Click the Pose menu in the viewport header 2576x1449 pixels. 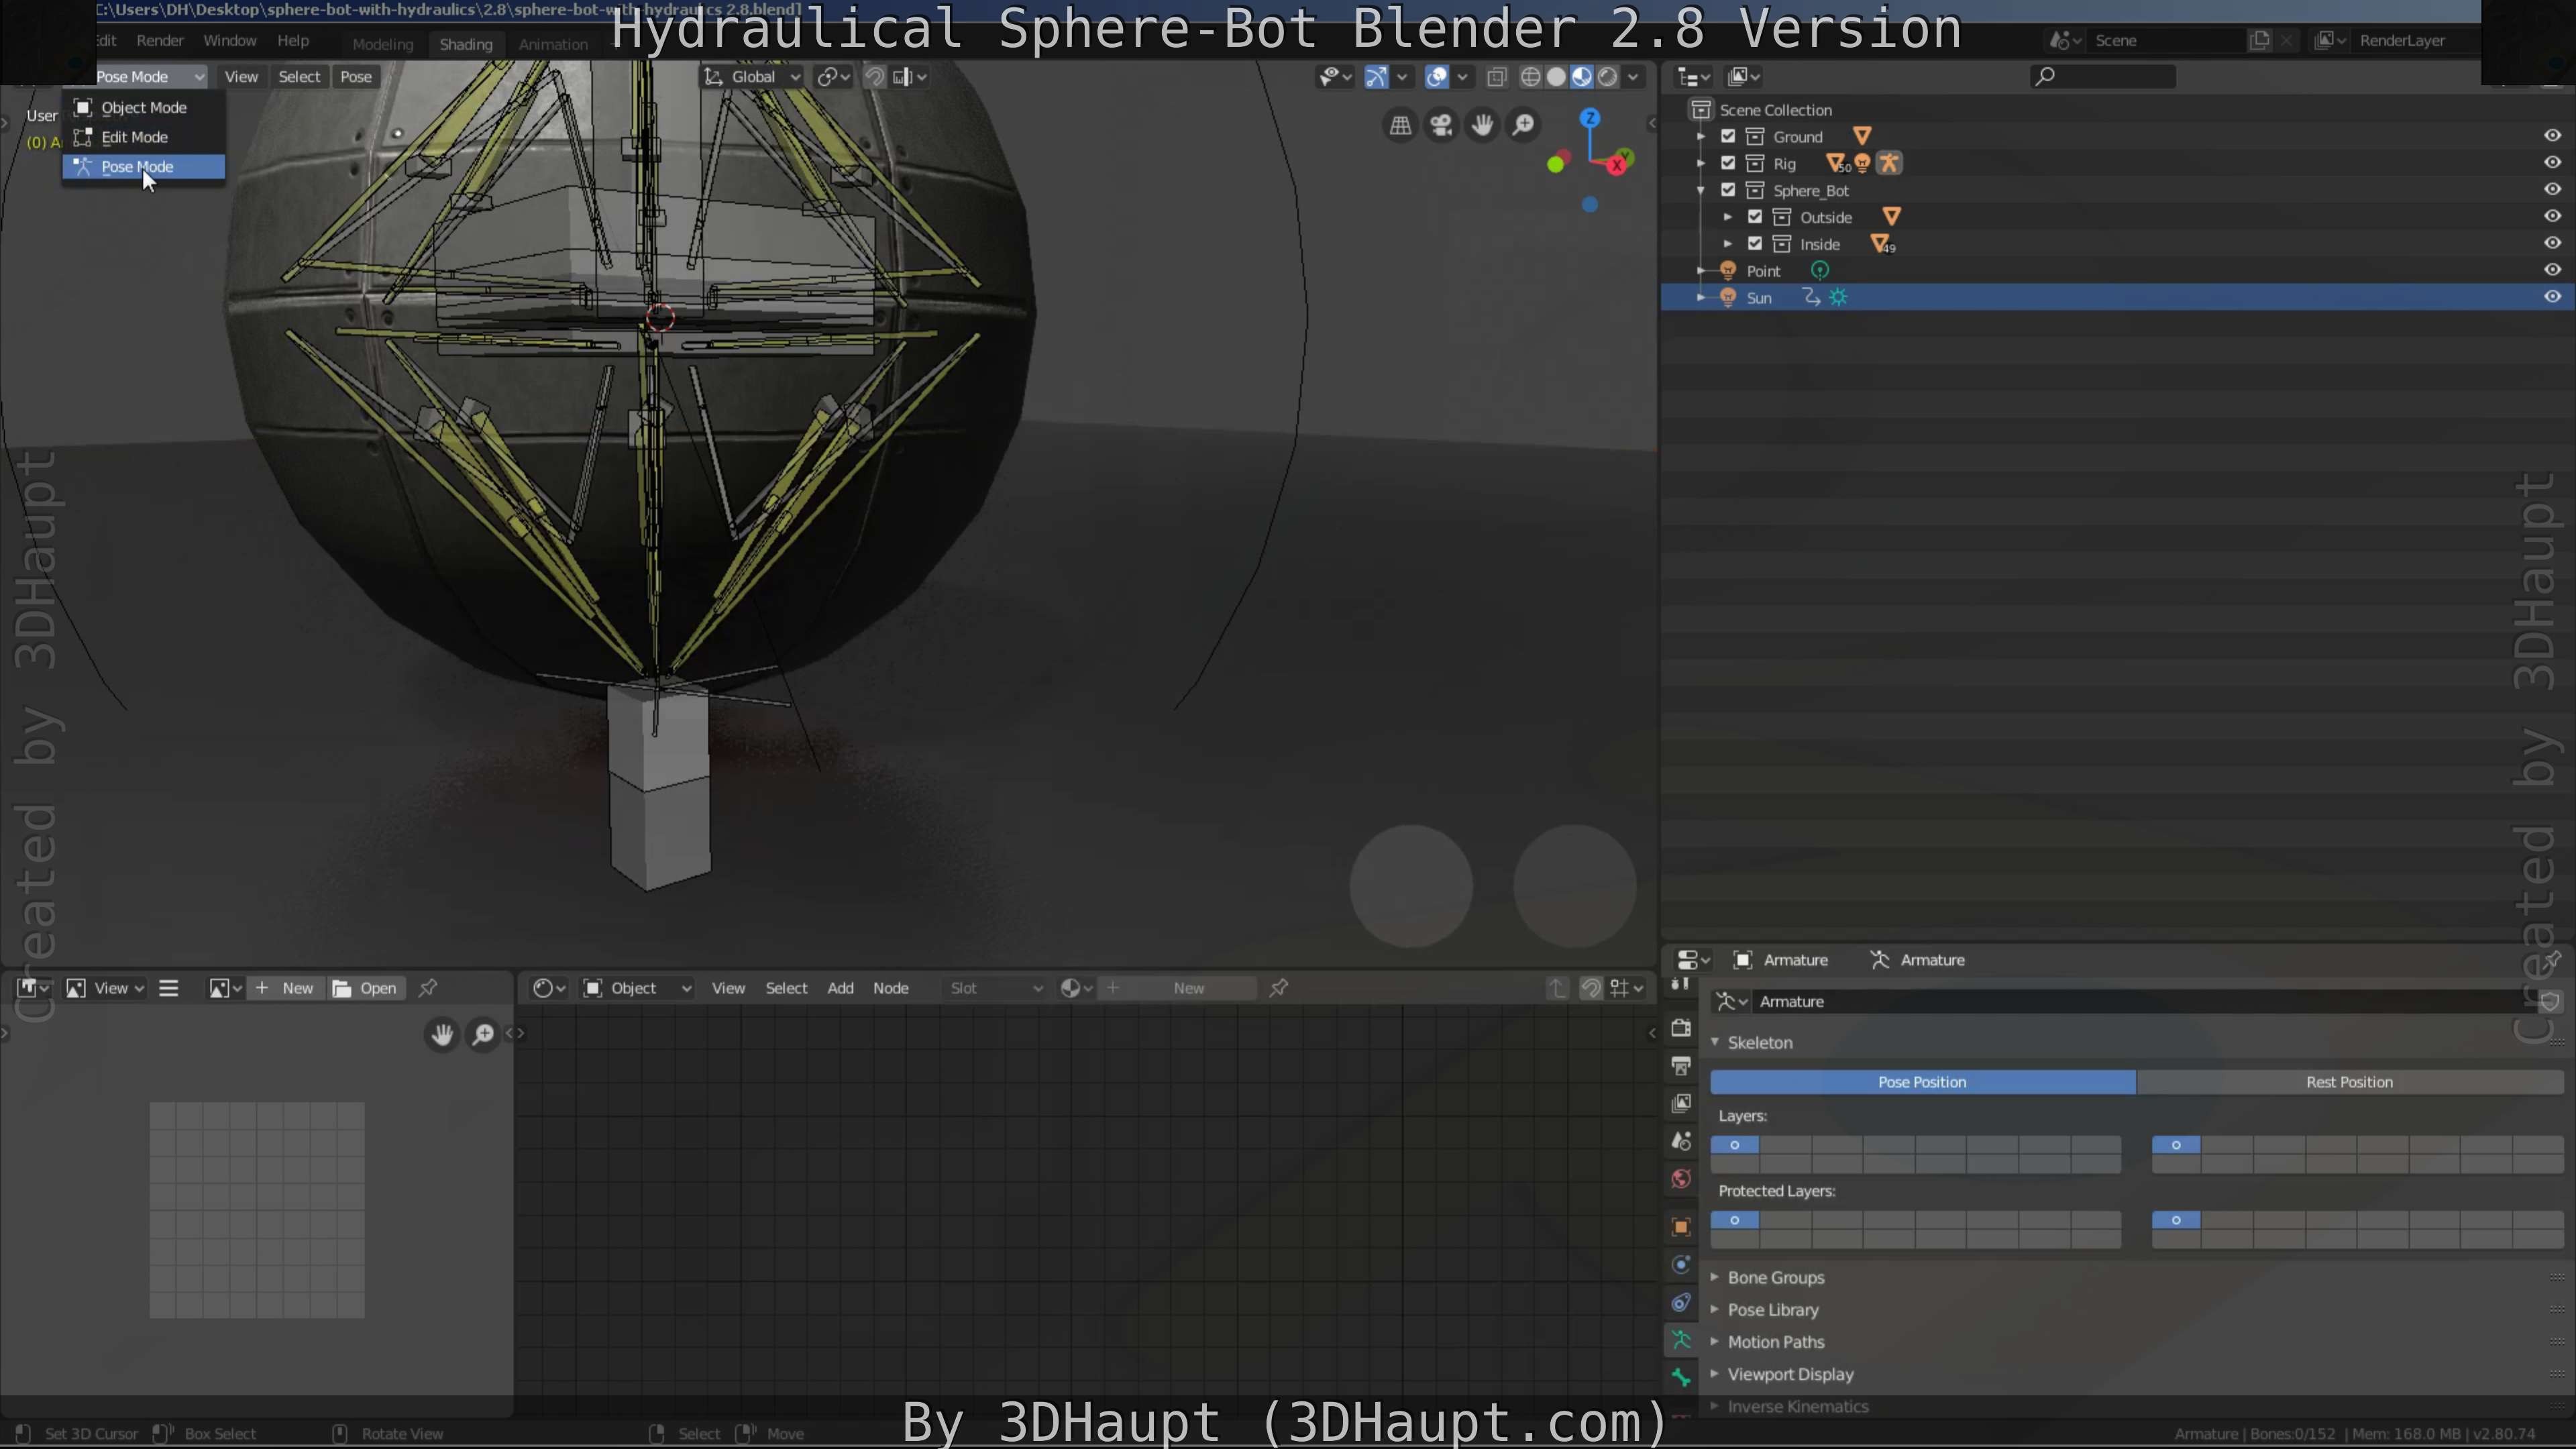(x=356, y=76)
